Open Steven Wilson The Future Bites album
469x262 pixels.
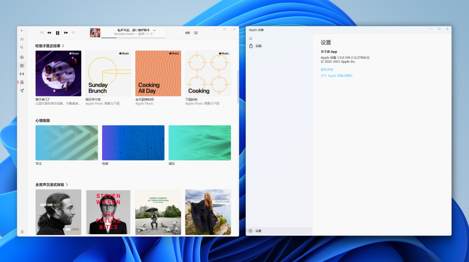[108, 212]
